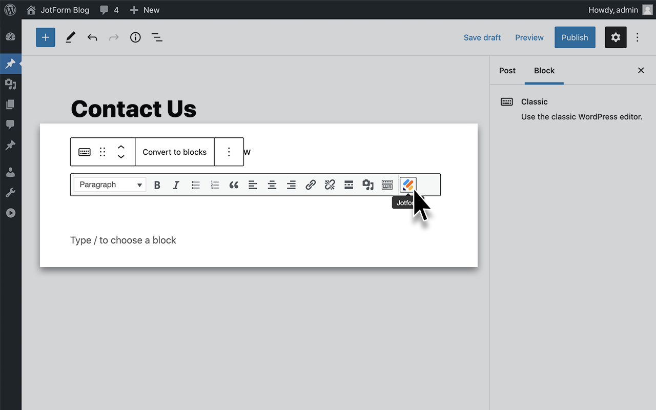The image size is (656, 410).
Task: Open the Howdy, admin account menu
Action: [620, 10]
